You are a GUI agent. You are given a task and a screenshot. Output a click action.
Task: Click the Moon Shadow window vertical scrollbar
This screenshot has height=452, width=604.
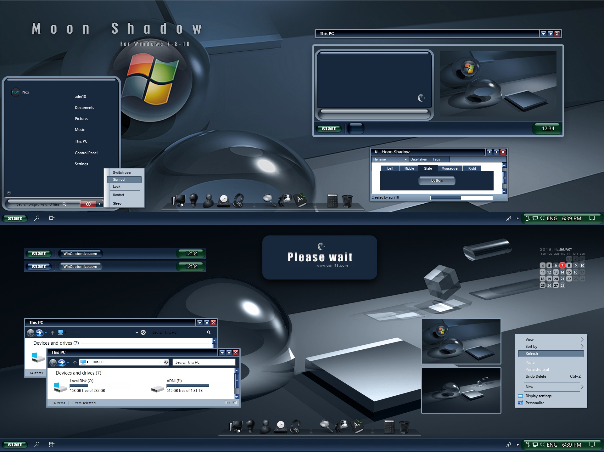(504, 178)
